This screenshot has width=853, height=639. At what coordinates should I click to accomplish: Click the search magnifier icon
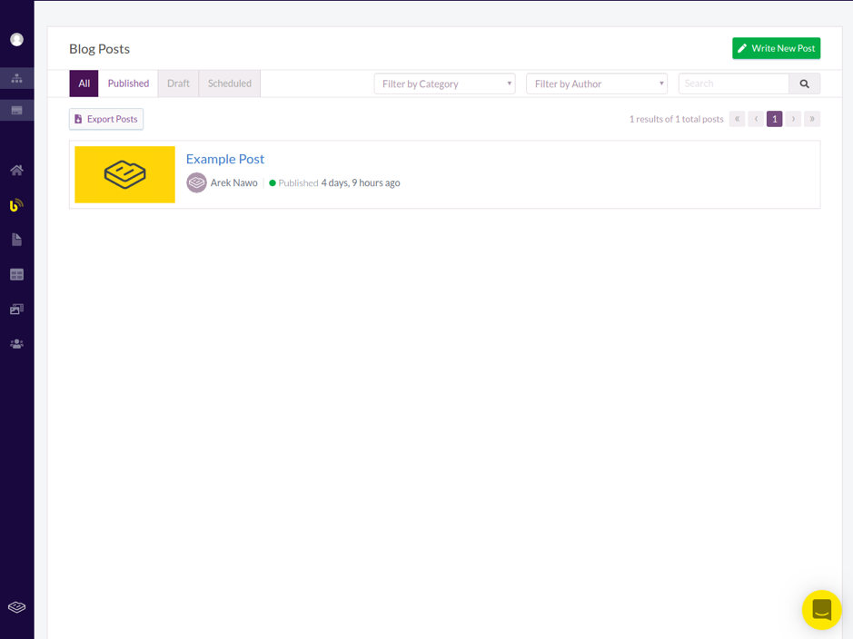[804, 83]
